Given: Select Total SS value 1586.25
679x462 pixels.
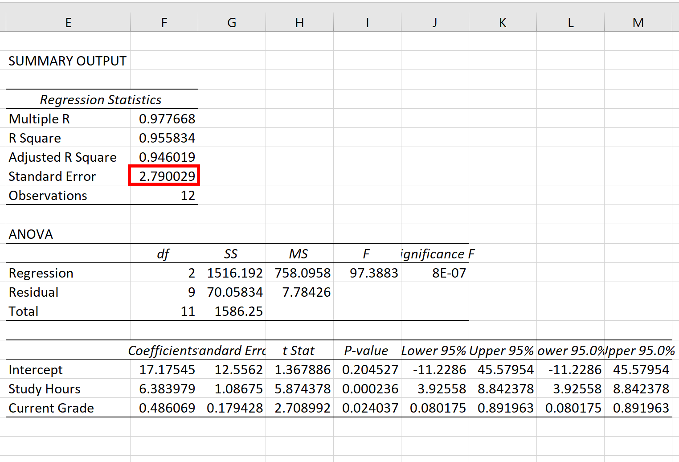Looking at the screenshot, I should pyautogui.click(x=232, y=311).
